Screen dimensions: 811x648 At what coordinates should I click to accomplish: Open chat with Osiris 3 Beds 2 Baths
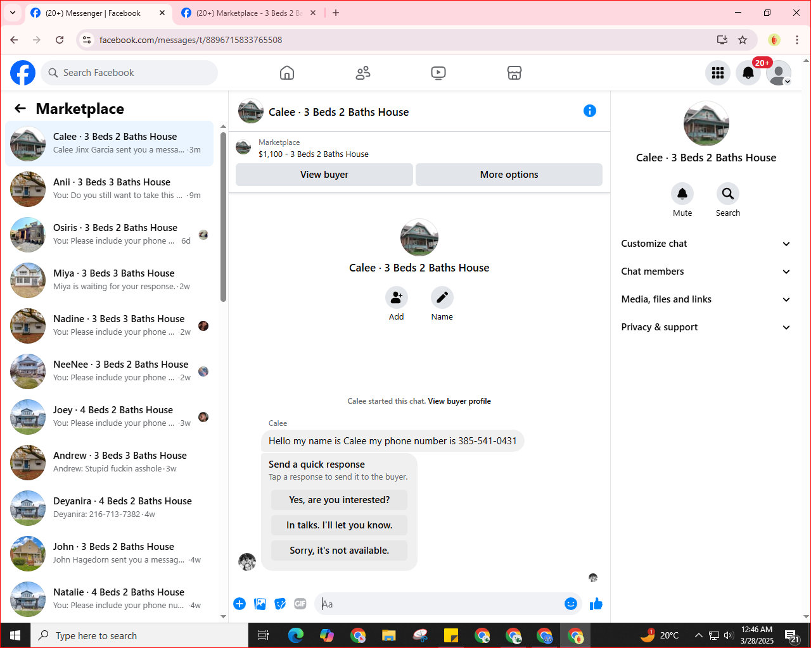(x=109, y=235)
